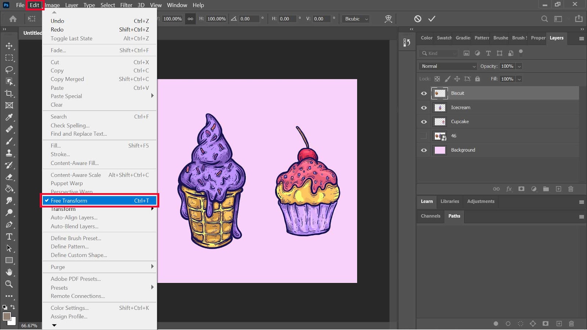Select the Crop tool
The image size is (587, 330).
[x=9, y=93]
